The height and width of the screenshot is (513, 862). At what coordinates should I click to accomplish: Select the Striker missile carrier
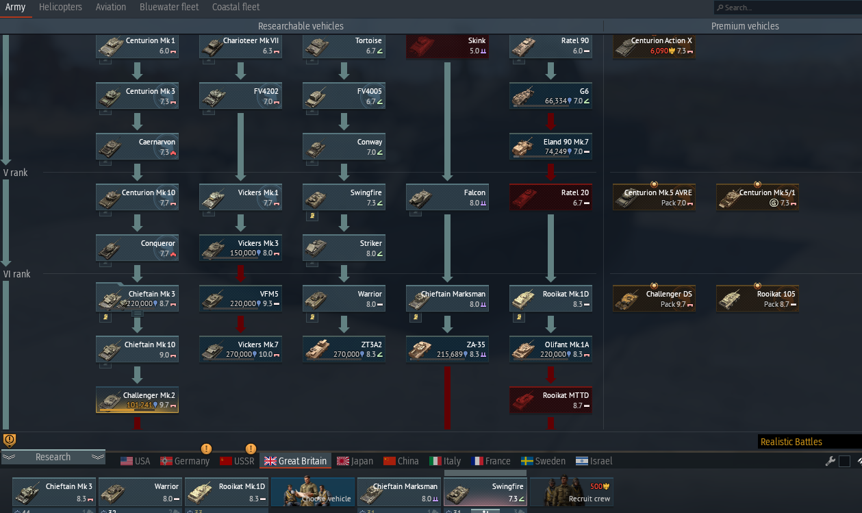pyautogui.click(x=344, y=248)
